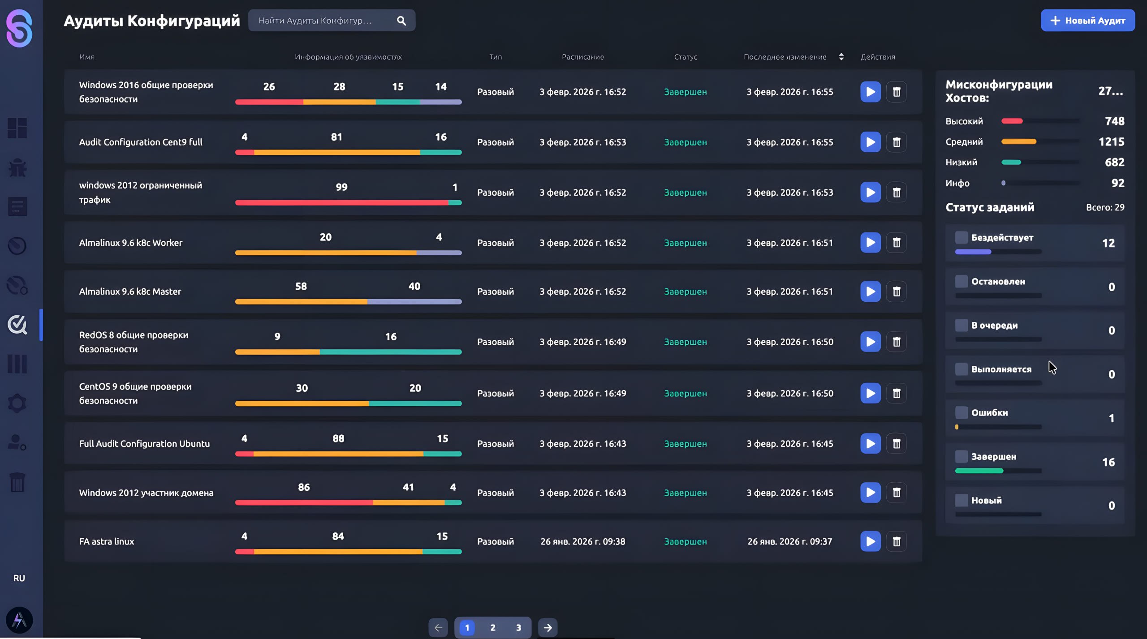Screen dimensions: 1147x639
Task: Click the Новый Аудит button
Action: pyautogui.click(x=1087, y=21)
